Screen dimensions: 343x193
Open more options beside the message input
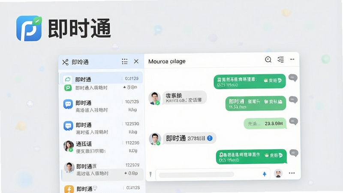point(292,173)
